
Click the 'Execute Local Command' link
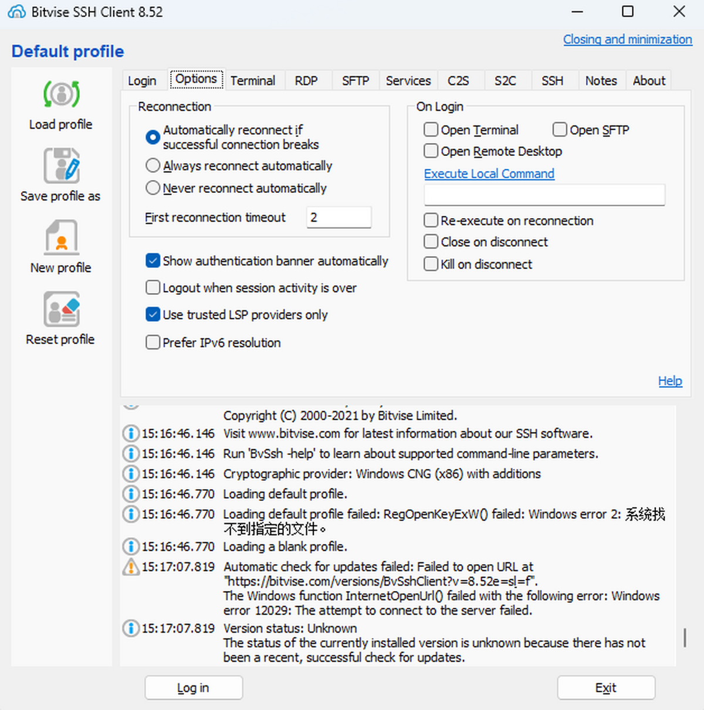tap(489, 174)
